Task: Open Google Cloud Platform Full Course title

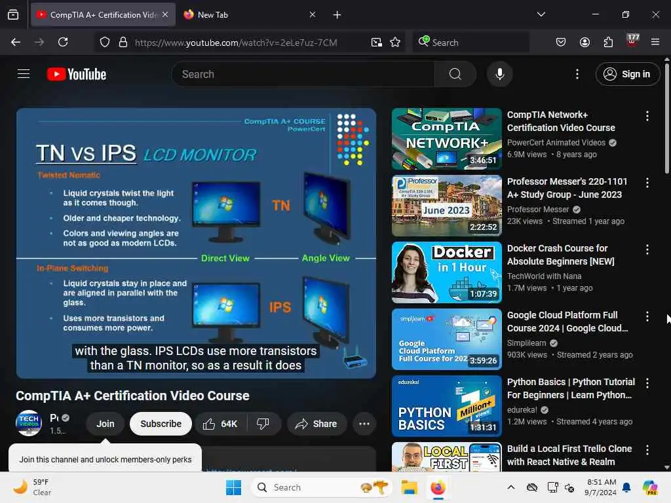Action: [x=567, y=322]
